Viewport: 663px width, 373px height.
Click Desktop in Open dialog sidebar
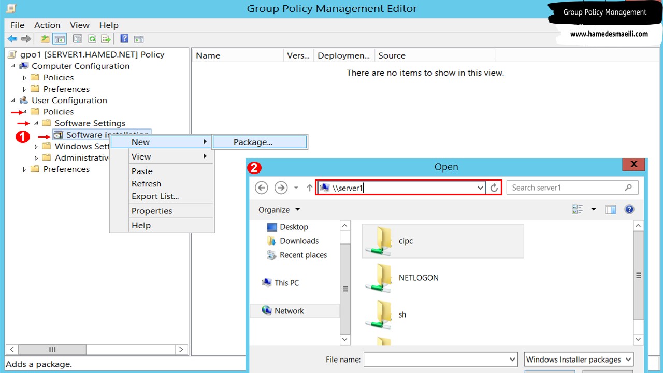click(x=294, y=227)
